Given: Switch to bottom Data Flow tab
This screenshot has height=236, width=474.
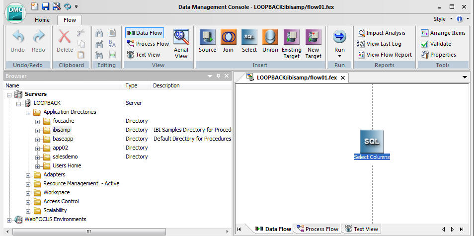Looking at the screenshot, I should [273, 229].
